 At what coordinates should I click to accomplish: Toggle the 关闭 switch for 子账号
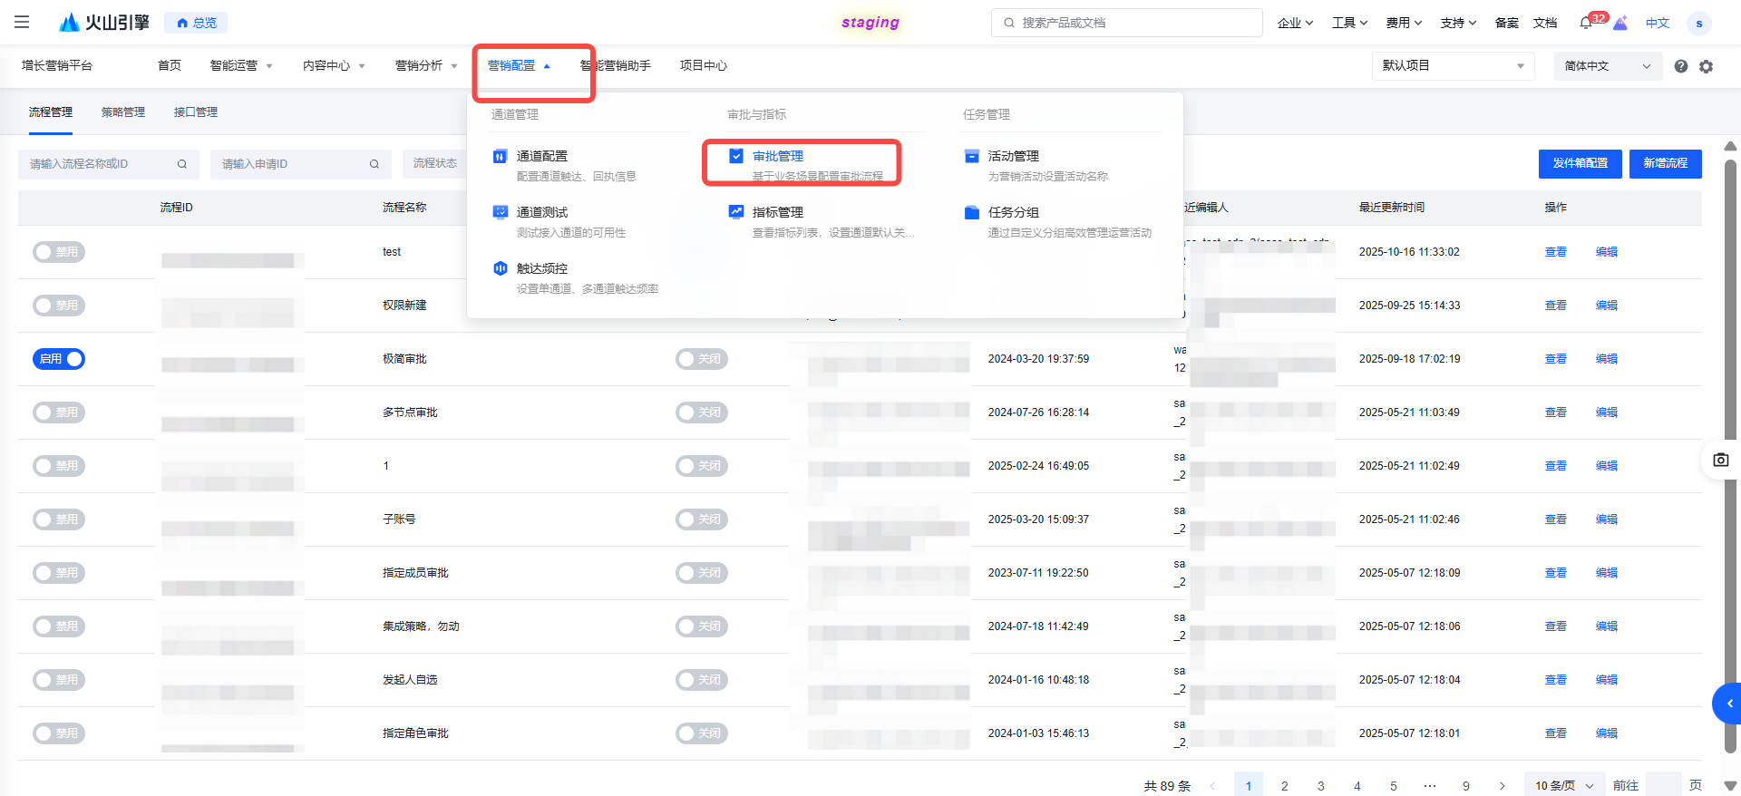(x=702, y=519)
